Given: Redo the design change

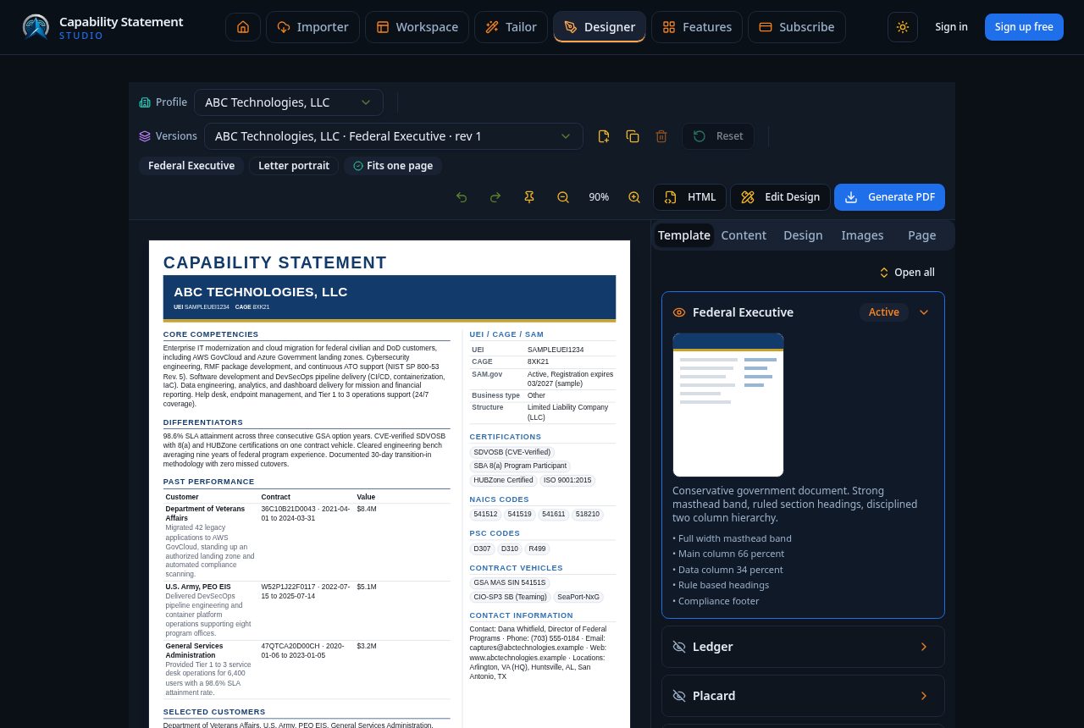Looking at the screenshot, I should [495, 197].
